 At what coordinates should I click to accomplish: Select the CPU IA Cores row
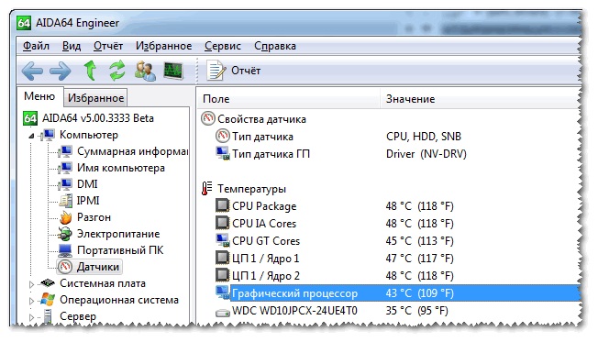389,224
